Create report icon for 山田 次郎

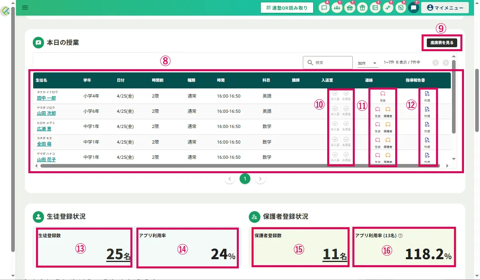pyautogui.click(x=427, y=109)
